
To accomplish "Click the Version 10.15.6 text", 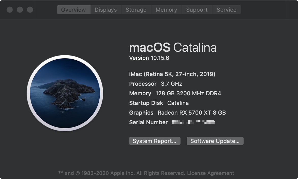I will pos(149,58).
